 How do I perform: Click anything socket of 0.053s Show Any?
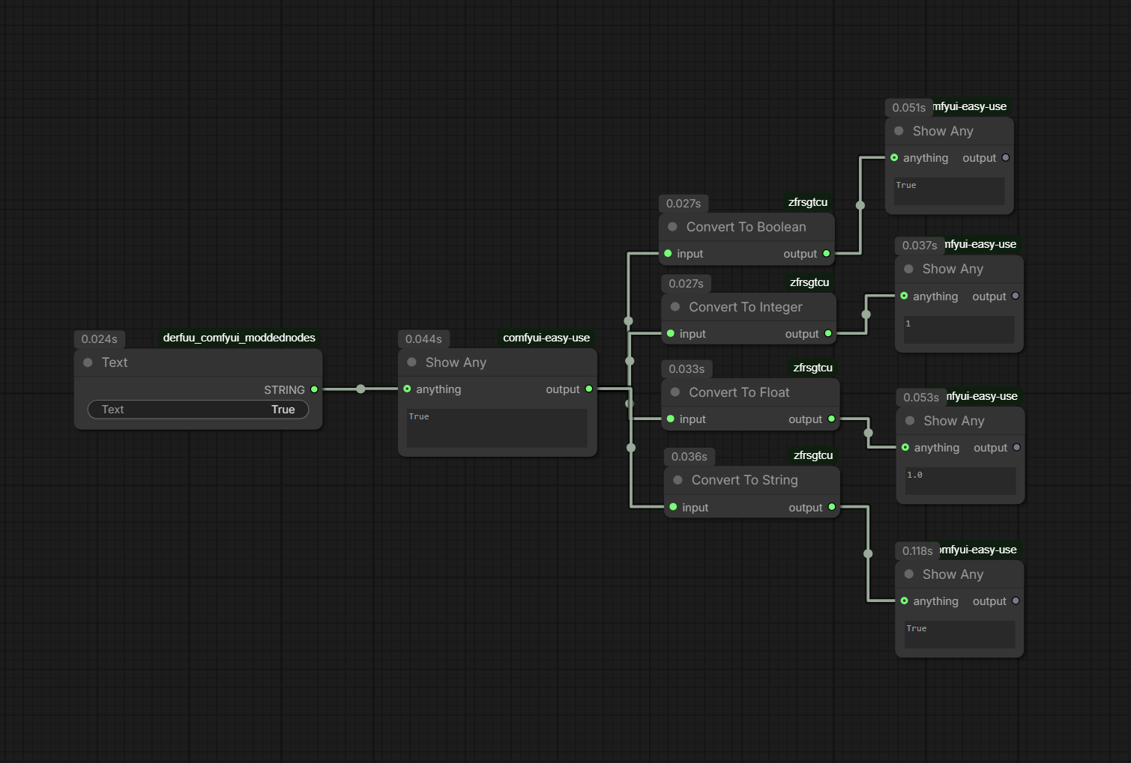[905, 447]
